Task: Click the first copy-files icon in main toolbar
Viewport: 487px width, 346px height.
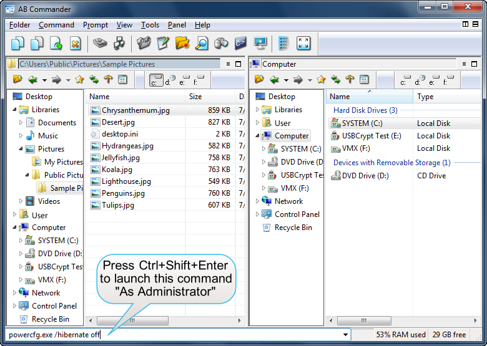Action: coord(17,43)
